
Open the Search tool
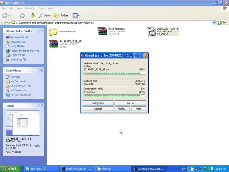(45, 15)
